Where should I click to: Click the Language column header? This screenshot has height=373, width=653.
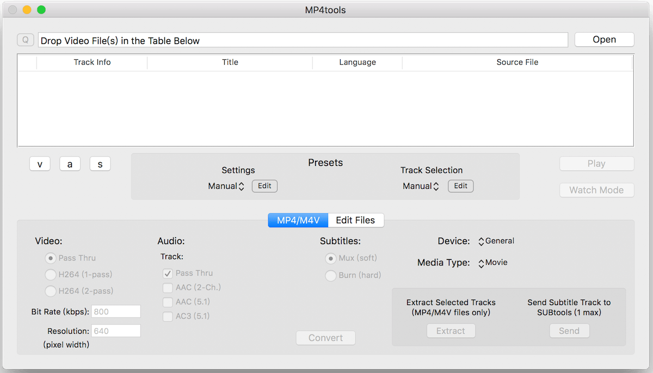click(x=358, y=63)
